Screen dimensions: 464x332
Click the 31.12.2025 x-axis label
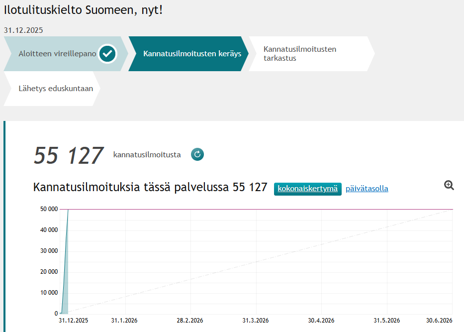pyautogui.click(x=74, y=321)
